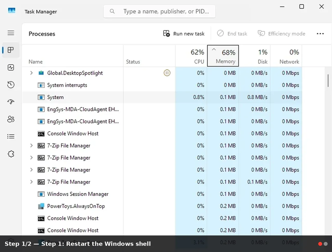Click the 0.8% CPU value for System
Image resolution: width=332 pixels, height=252 pixels.
[x=199, y=97]
